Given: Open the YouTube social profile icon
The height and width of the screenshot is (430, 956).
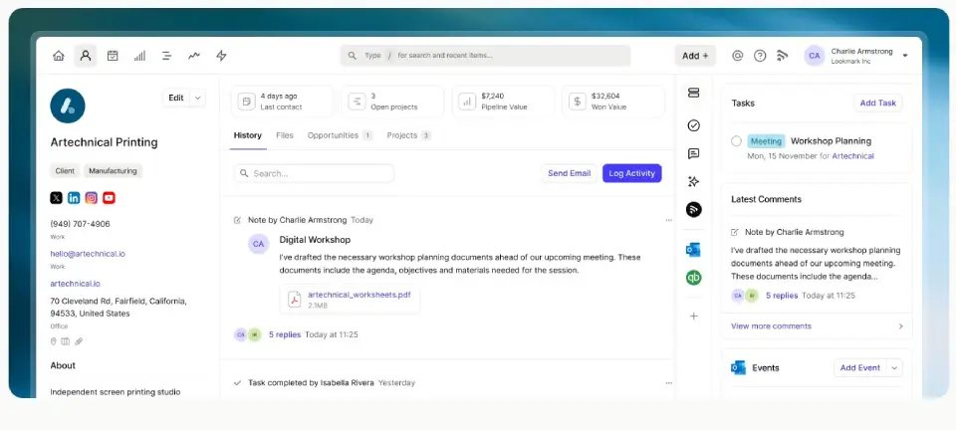Looking at the screenshot, I should point(109,198).
